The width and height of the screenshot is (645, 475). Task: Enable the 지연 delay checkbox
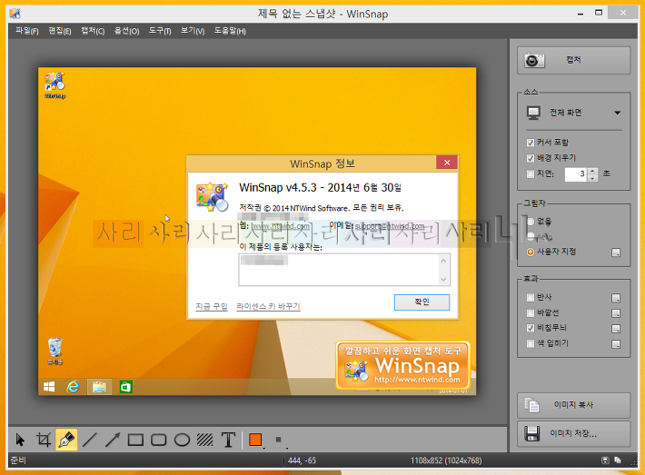tap(531, 174)
